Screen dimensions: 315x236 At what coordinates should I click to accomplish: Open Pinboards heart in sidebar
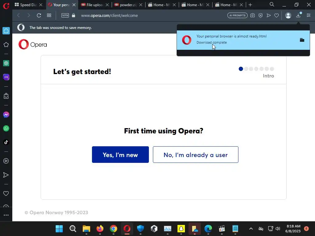[x=6, y=194]
